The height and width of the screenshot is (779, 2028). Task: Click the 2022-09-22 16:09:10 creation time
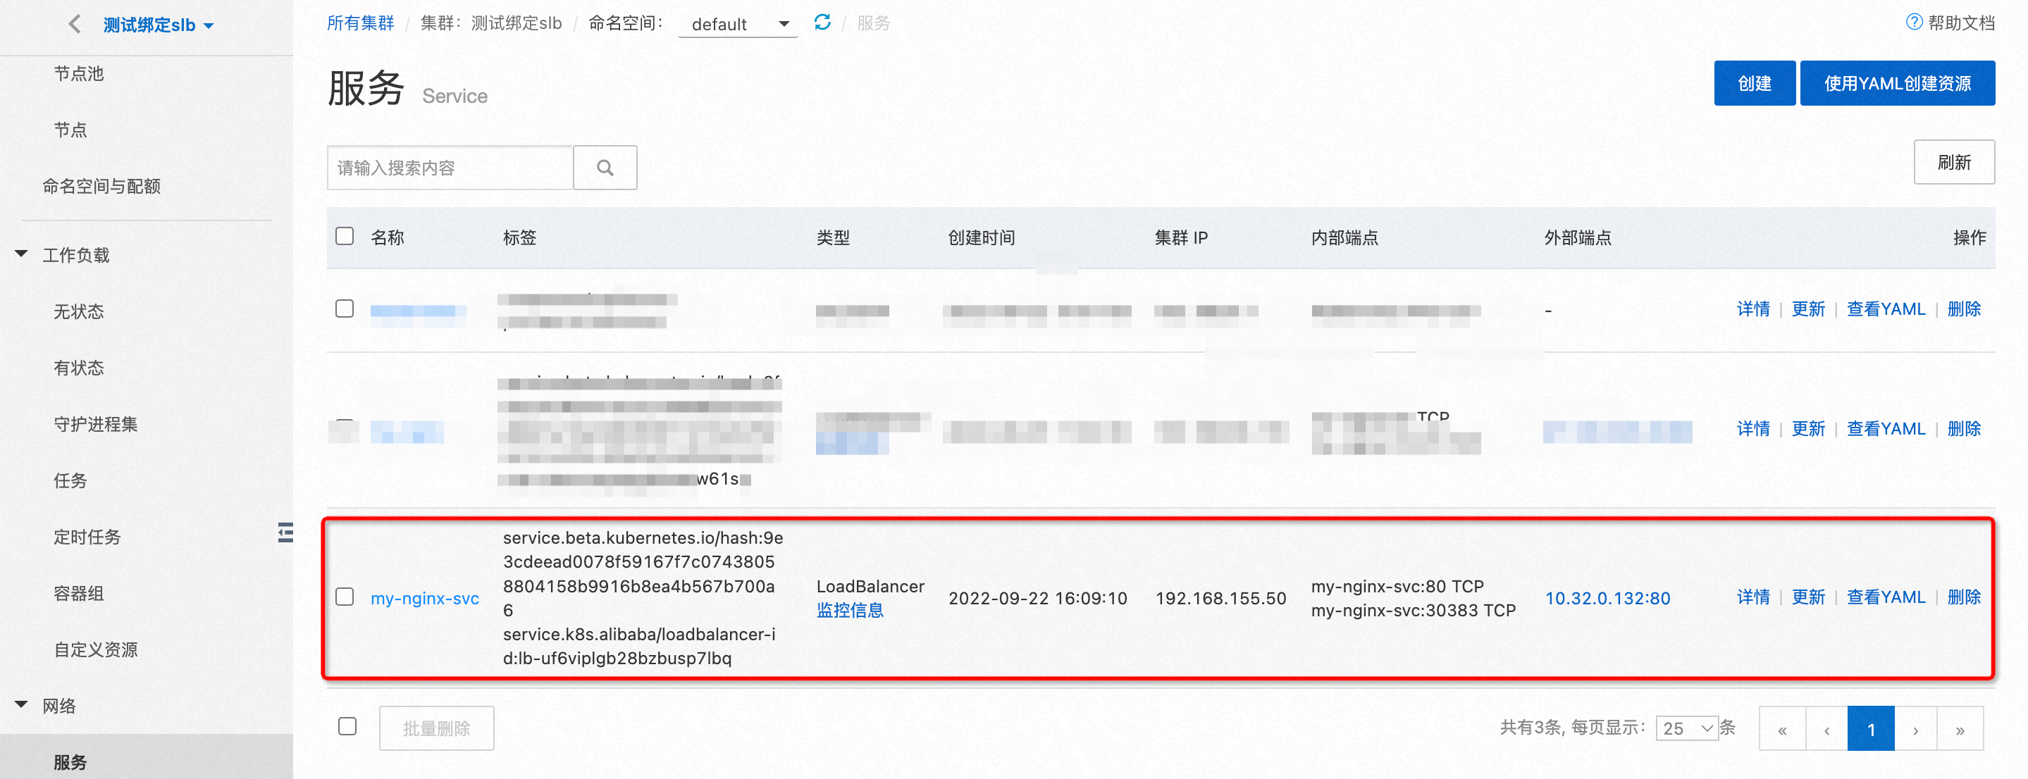[1038, 598]
